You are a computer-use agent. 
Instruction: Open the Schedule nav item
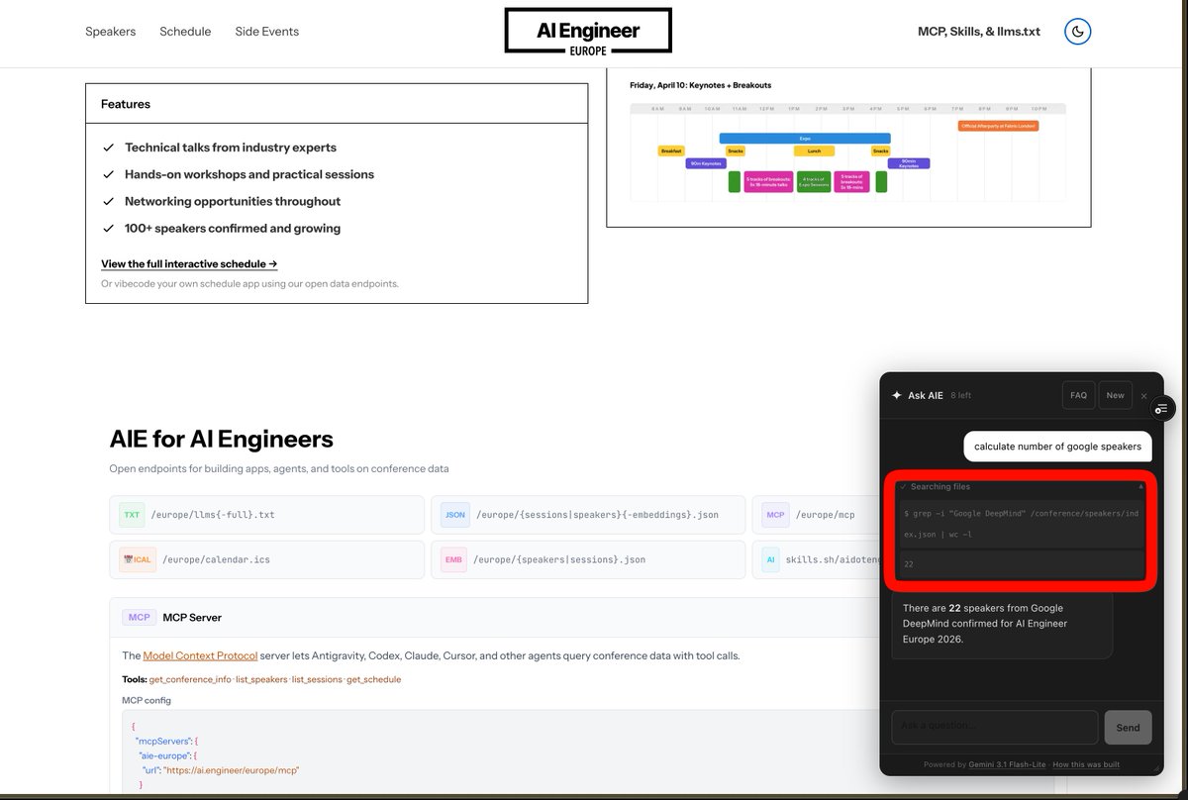tap(185, 32)
